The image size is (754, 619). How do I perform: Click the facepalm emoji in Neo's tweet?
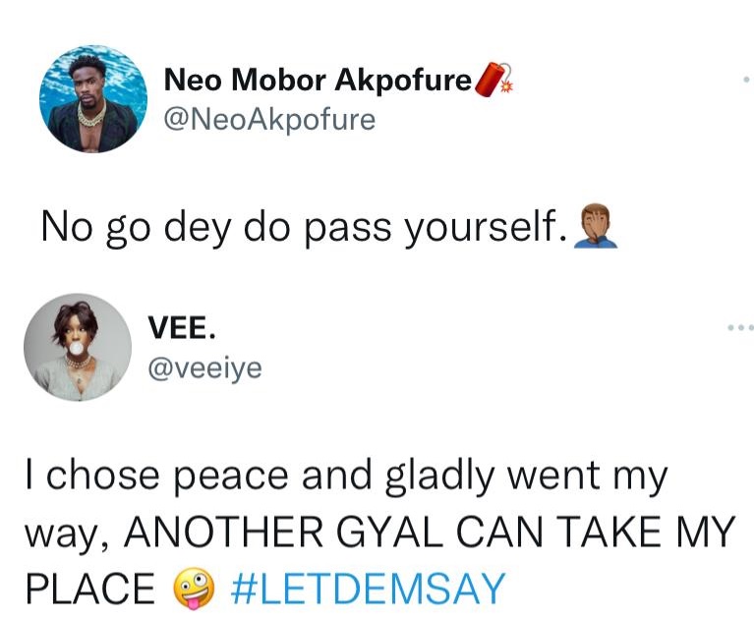[596, 226]
